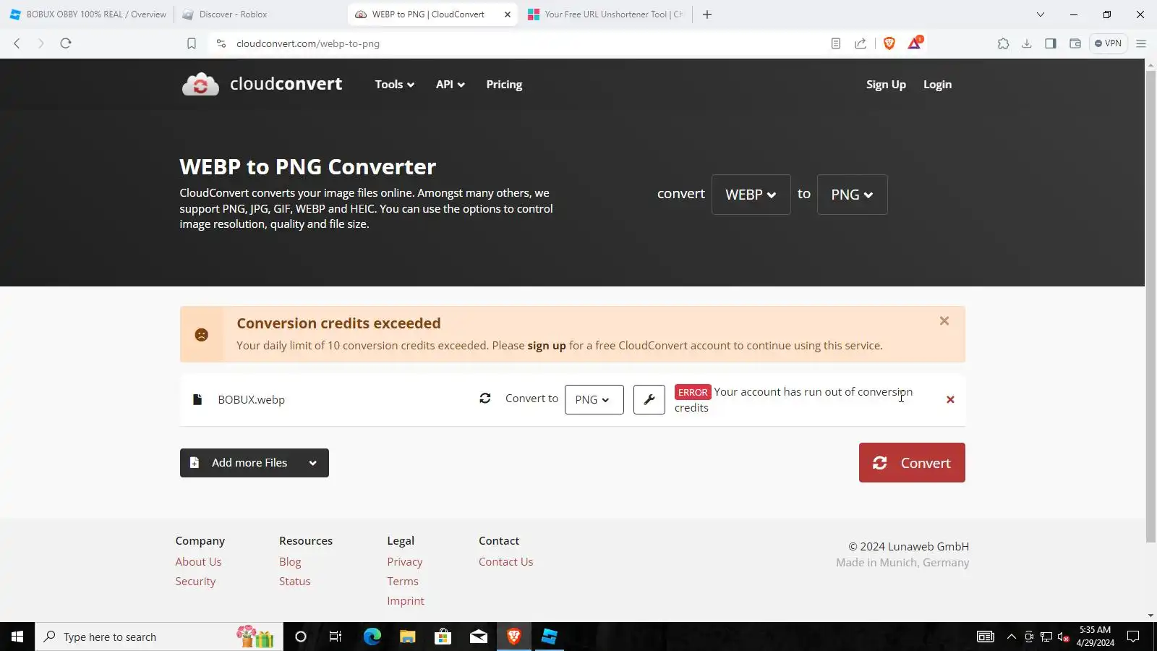Click the red Convert button
Viewport: 1157px width, 651px height.
pos(912,463)
